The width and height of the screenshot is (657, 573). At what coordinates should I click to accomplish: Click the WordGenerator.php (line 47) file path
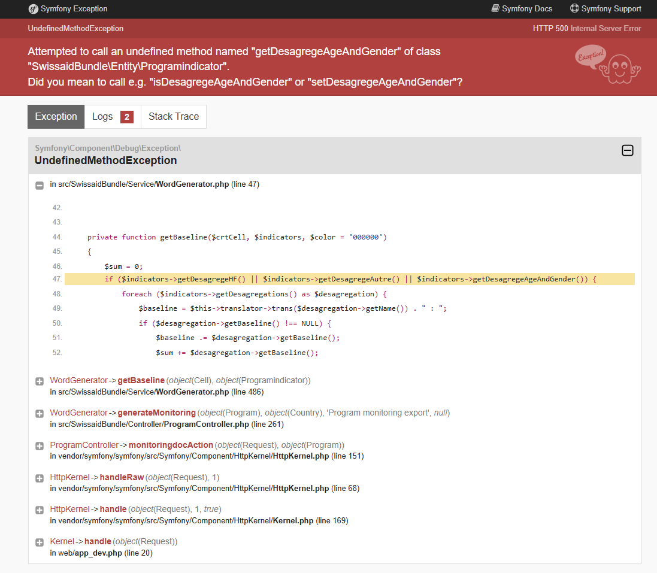tap(155, 184)
